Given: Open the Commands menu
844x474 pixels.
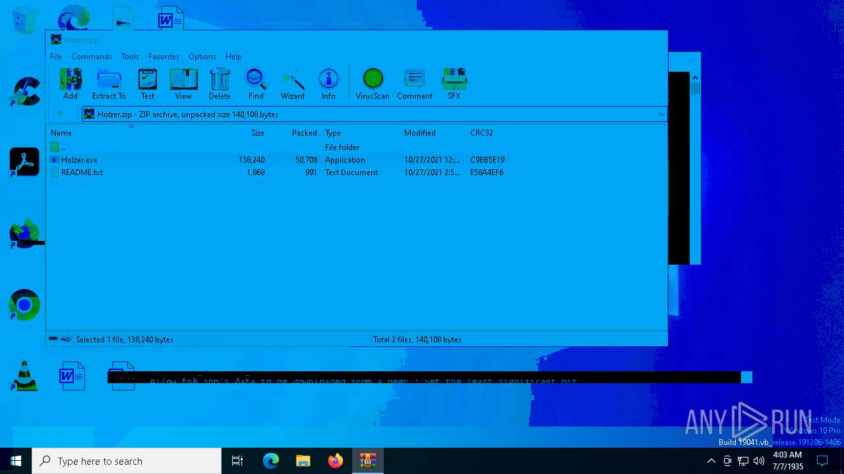Looking at the screenshot, I should [92, 57].
